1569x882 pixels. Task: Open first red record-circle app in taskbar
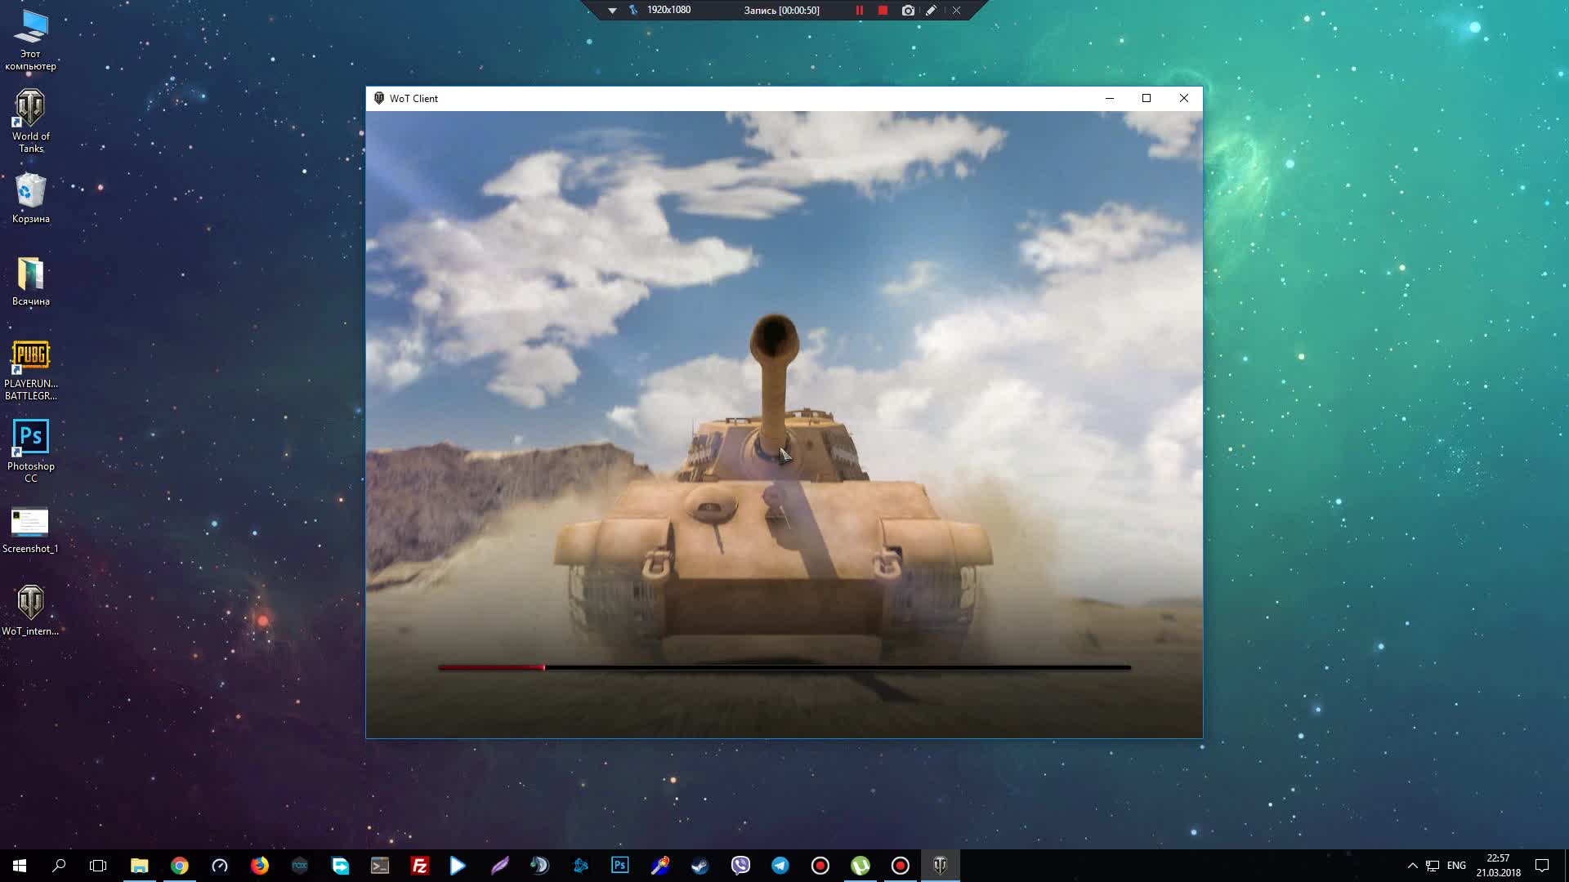(x=820, y=866)
